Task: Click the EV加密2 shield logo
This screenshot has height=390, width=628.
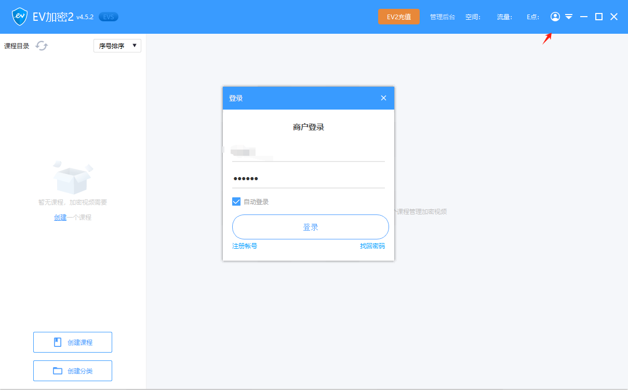Action: [20, 17]
